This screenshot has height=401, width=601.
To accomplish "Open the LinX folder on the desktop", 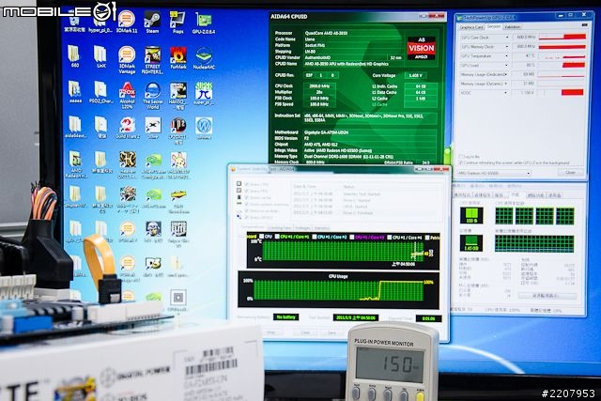I will (x=100, y=56).
